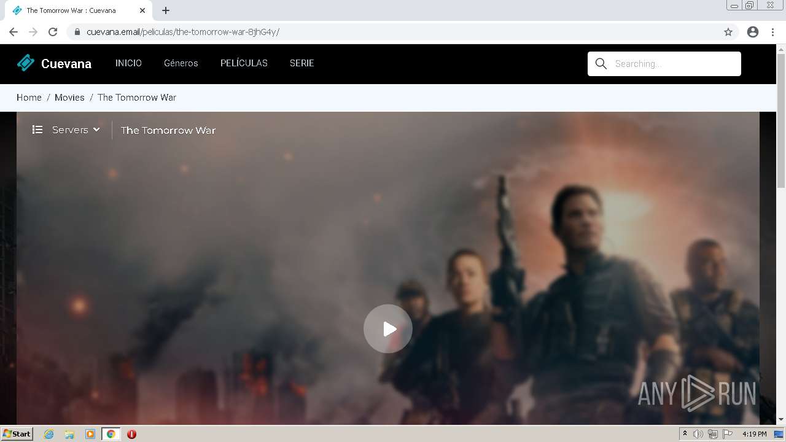
Task: Go back to the previous page
Action: (x=14, y=32)
